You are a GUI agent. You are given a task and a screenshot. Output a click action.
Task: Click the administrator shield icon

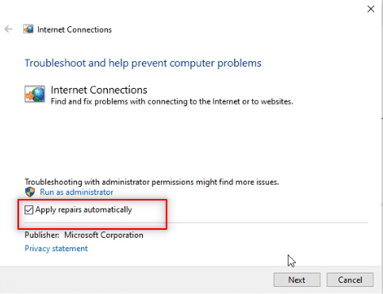point(30,192)
